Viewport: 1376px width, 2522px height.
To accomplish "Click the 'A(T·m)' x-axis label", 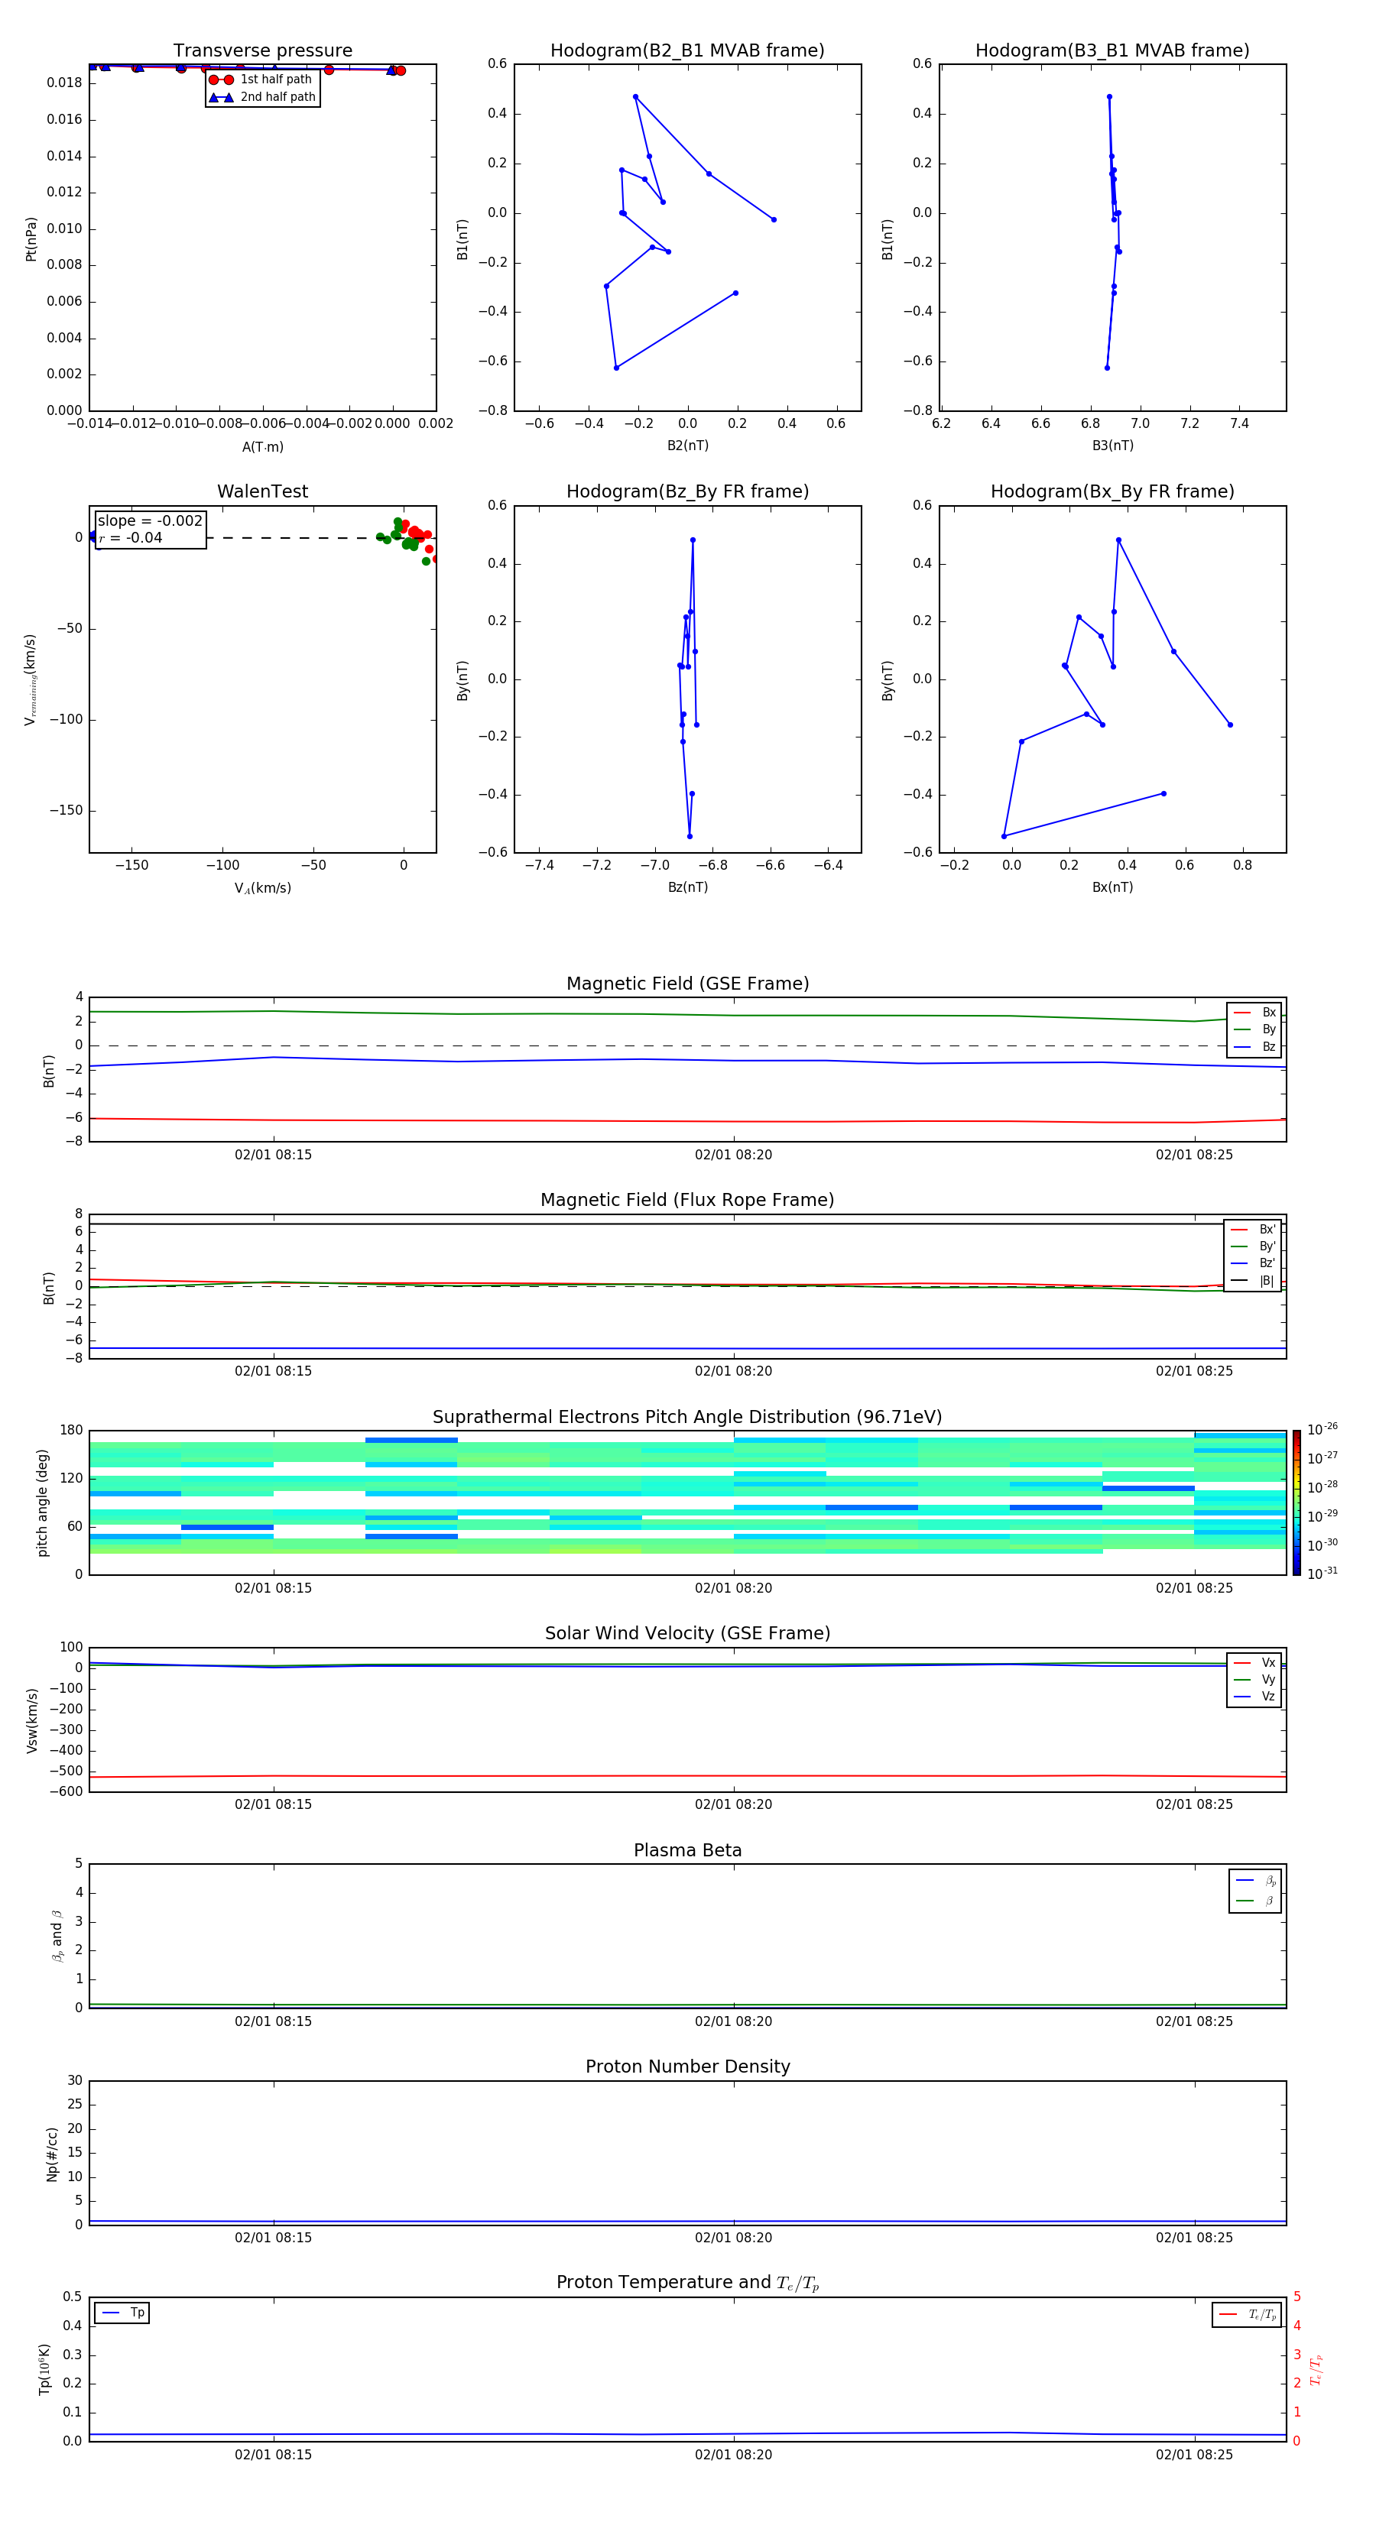I will [x=262, y=447].
